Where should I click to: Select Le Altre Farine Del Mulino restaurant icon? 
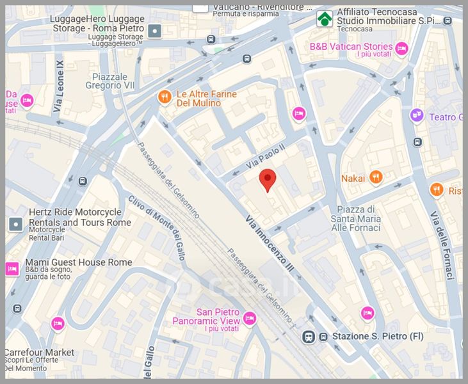pos(165,97)
